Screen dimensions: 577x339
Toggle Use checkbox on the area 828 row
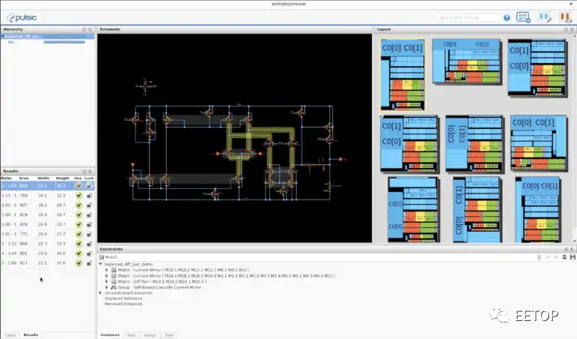click(78, 224)
